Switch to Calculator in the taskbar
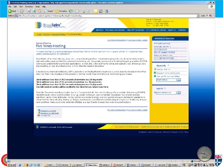 point(160,165)
